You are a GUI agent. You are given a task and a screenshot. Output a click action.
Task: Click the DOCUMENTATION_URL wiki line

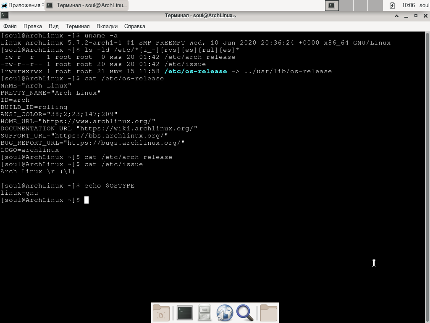tap(99, 129)
